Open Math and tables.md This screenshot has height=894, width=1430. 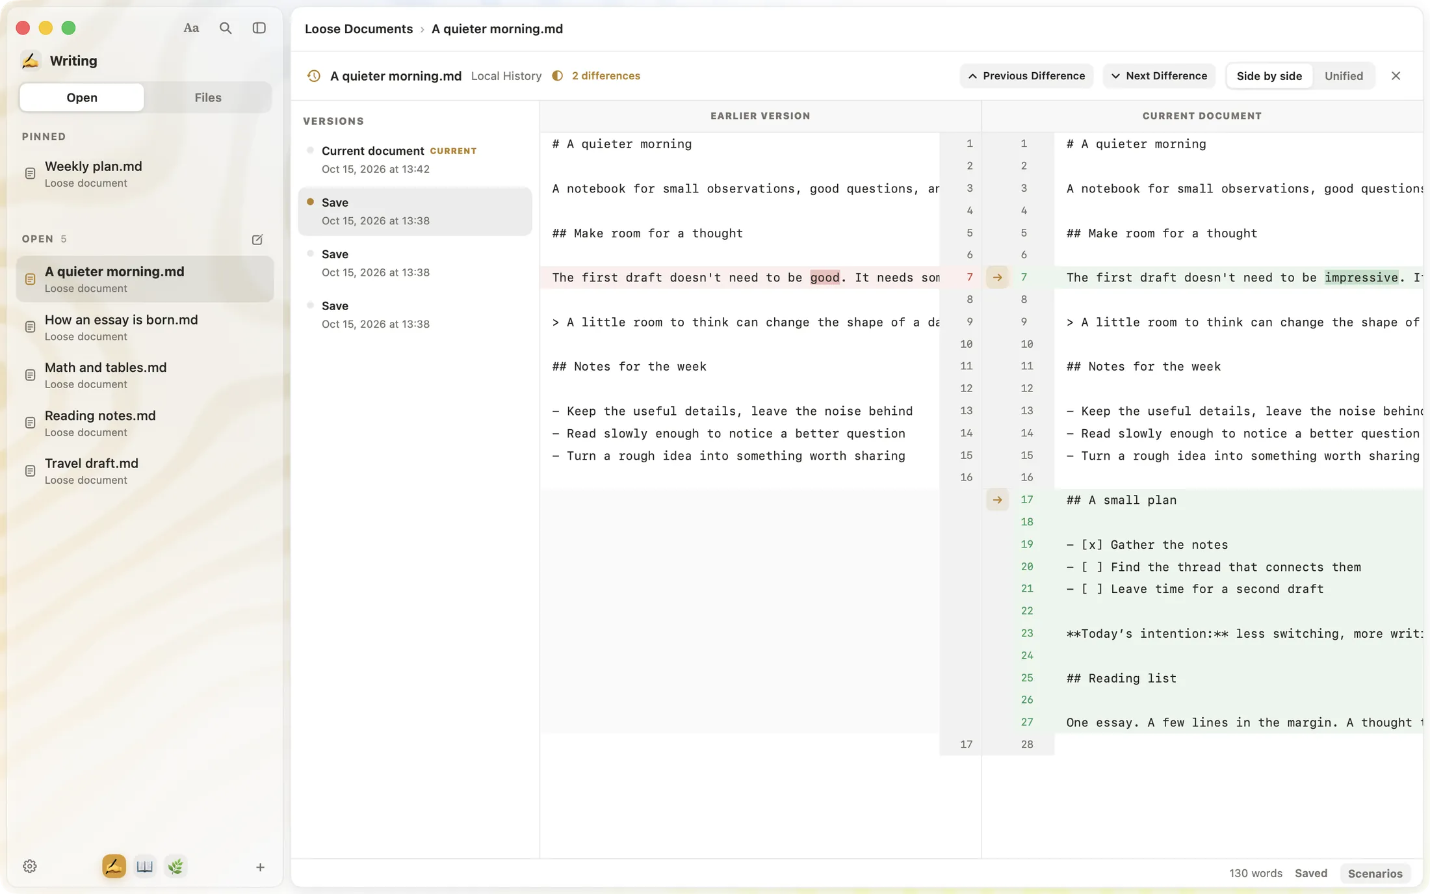coord(145,375)
